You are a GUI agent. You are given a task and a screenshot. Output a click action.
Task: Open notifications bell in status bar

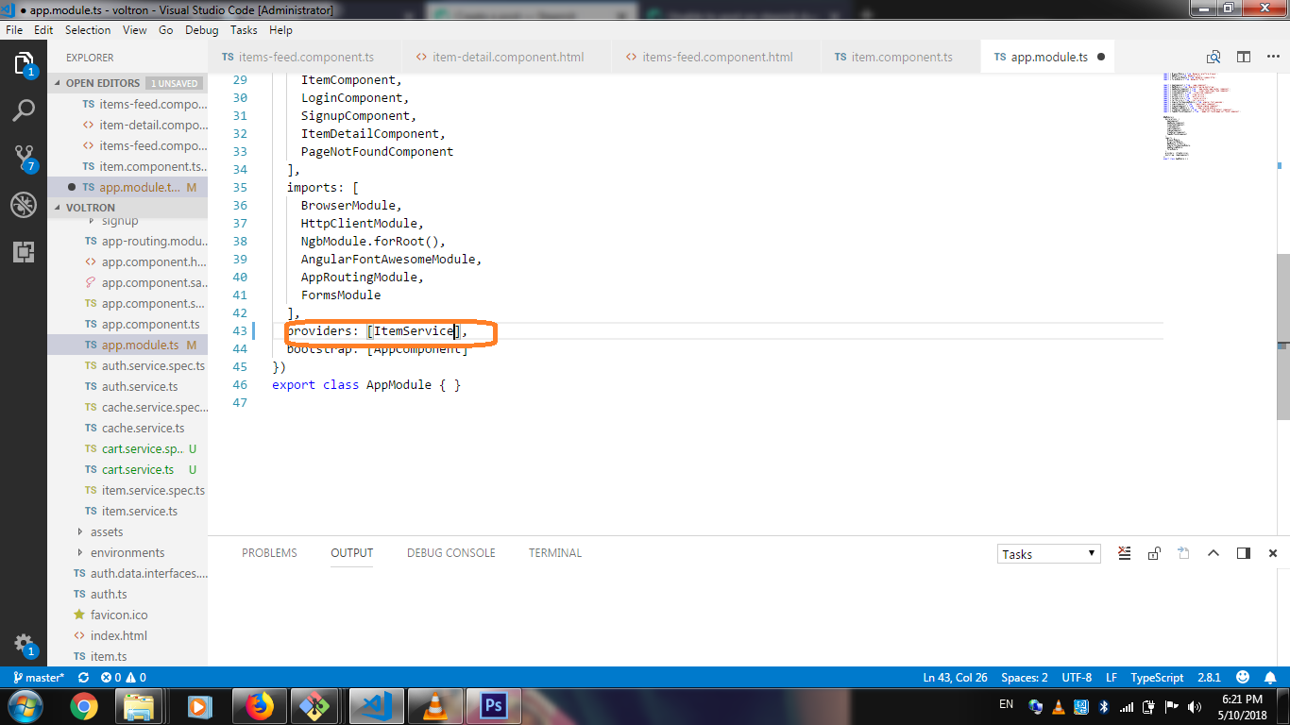click(1272, 678)
